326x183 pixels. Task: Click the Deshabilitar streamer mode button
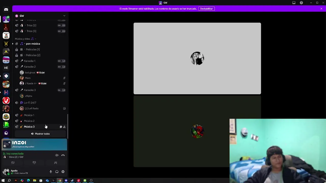pyautogui.click(x=207, y=9)
